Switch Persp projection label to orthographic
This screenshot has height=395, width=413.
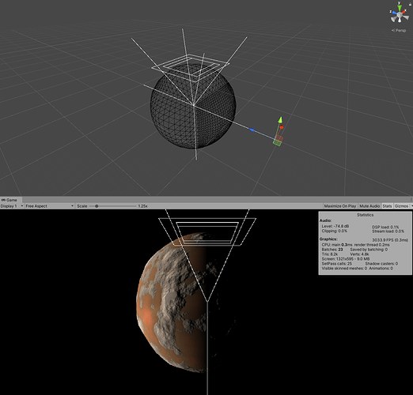pos(399,30)
